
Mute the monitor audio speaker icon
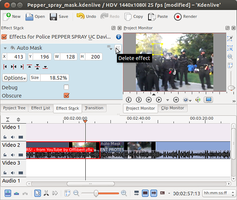point(197,100)
